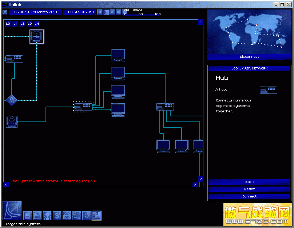Close the top bar with the X icon
Image resolution: width=294 pixels, height=228 pixels.
pos(5,12)
